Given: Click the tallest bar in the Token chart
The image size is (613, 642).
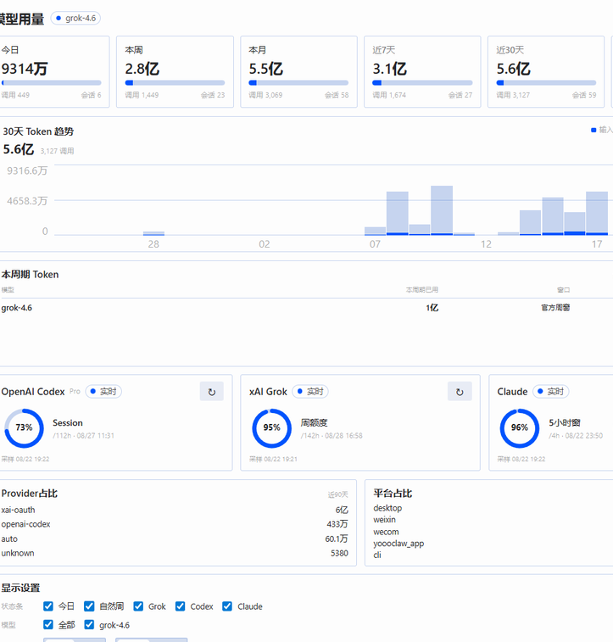Looking at the screenshot, I should [442, 210].
